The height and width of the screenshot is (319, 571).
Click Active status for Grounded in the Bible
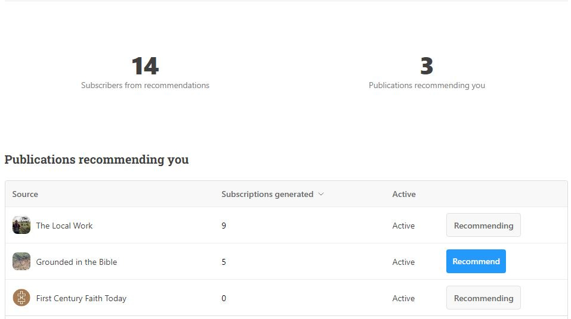click(x=403, y=262)
